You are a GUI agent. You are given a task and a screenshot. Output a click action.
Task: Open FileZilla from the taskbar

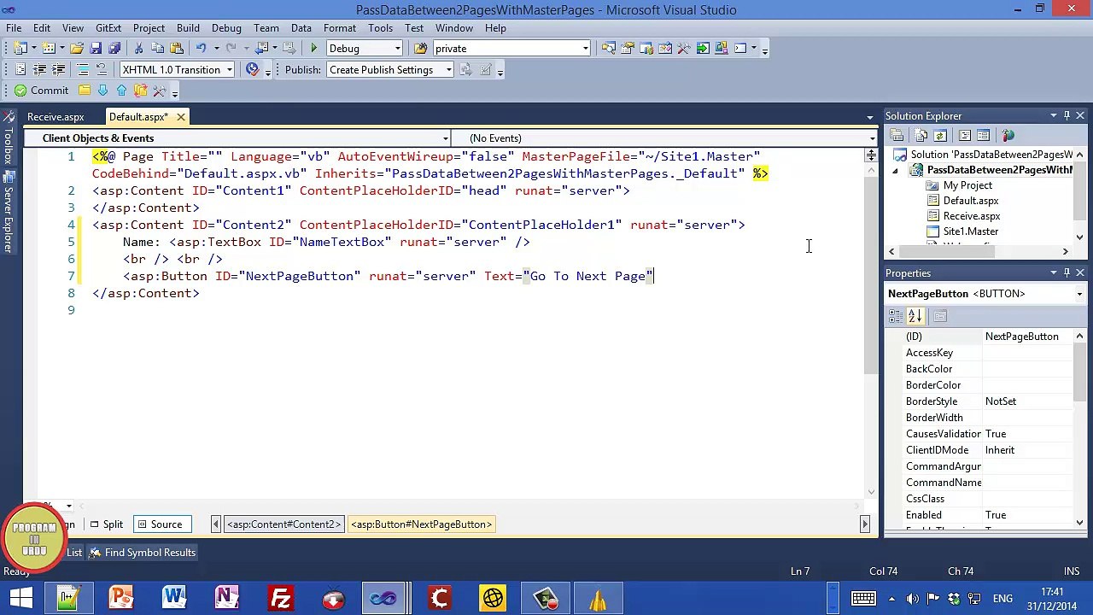pyautogui.click(x=280, y=599)
